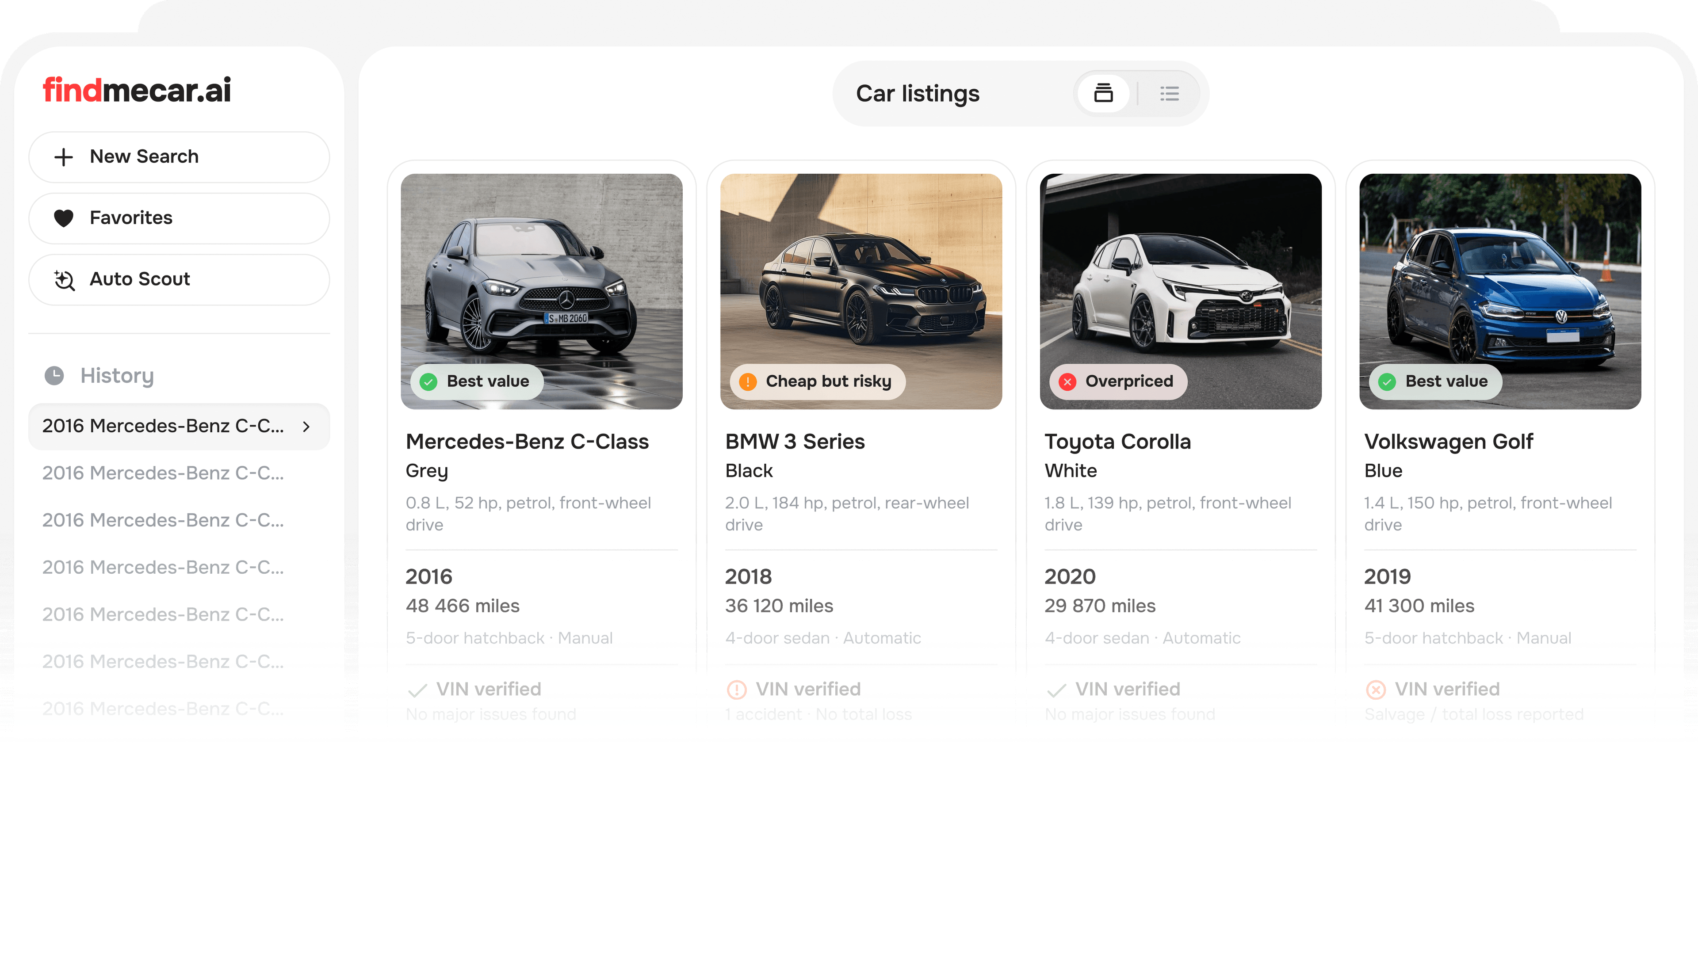Image resolution: width=1698 pixels, height=953 pixels.
Task: Click the orange warning icon on BMW's VIN verified row
Action: tap(736, 689)
